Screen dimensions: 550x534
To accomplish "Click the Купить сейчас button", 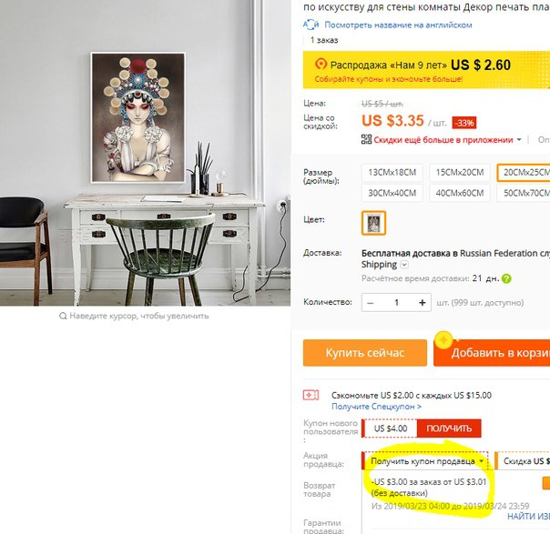I will point(365,352).
